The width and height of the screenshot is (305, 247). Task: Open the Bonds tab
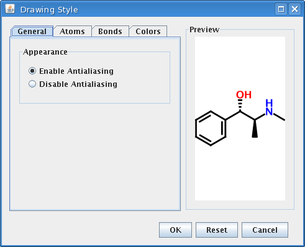point(110,32)
